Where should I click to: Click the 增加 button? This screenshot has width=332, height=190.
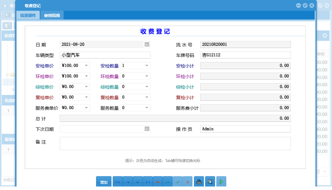click(x=104, y=181)
